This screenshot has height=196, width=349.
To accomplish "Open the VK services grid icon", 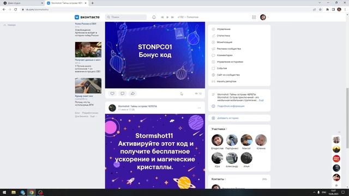I will point(254,17).
